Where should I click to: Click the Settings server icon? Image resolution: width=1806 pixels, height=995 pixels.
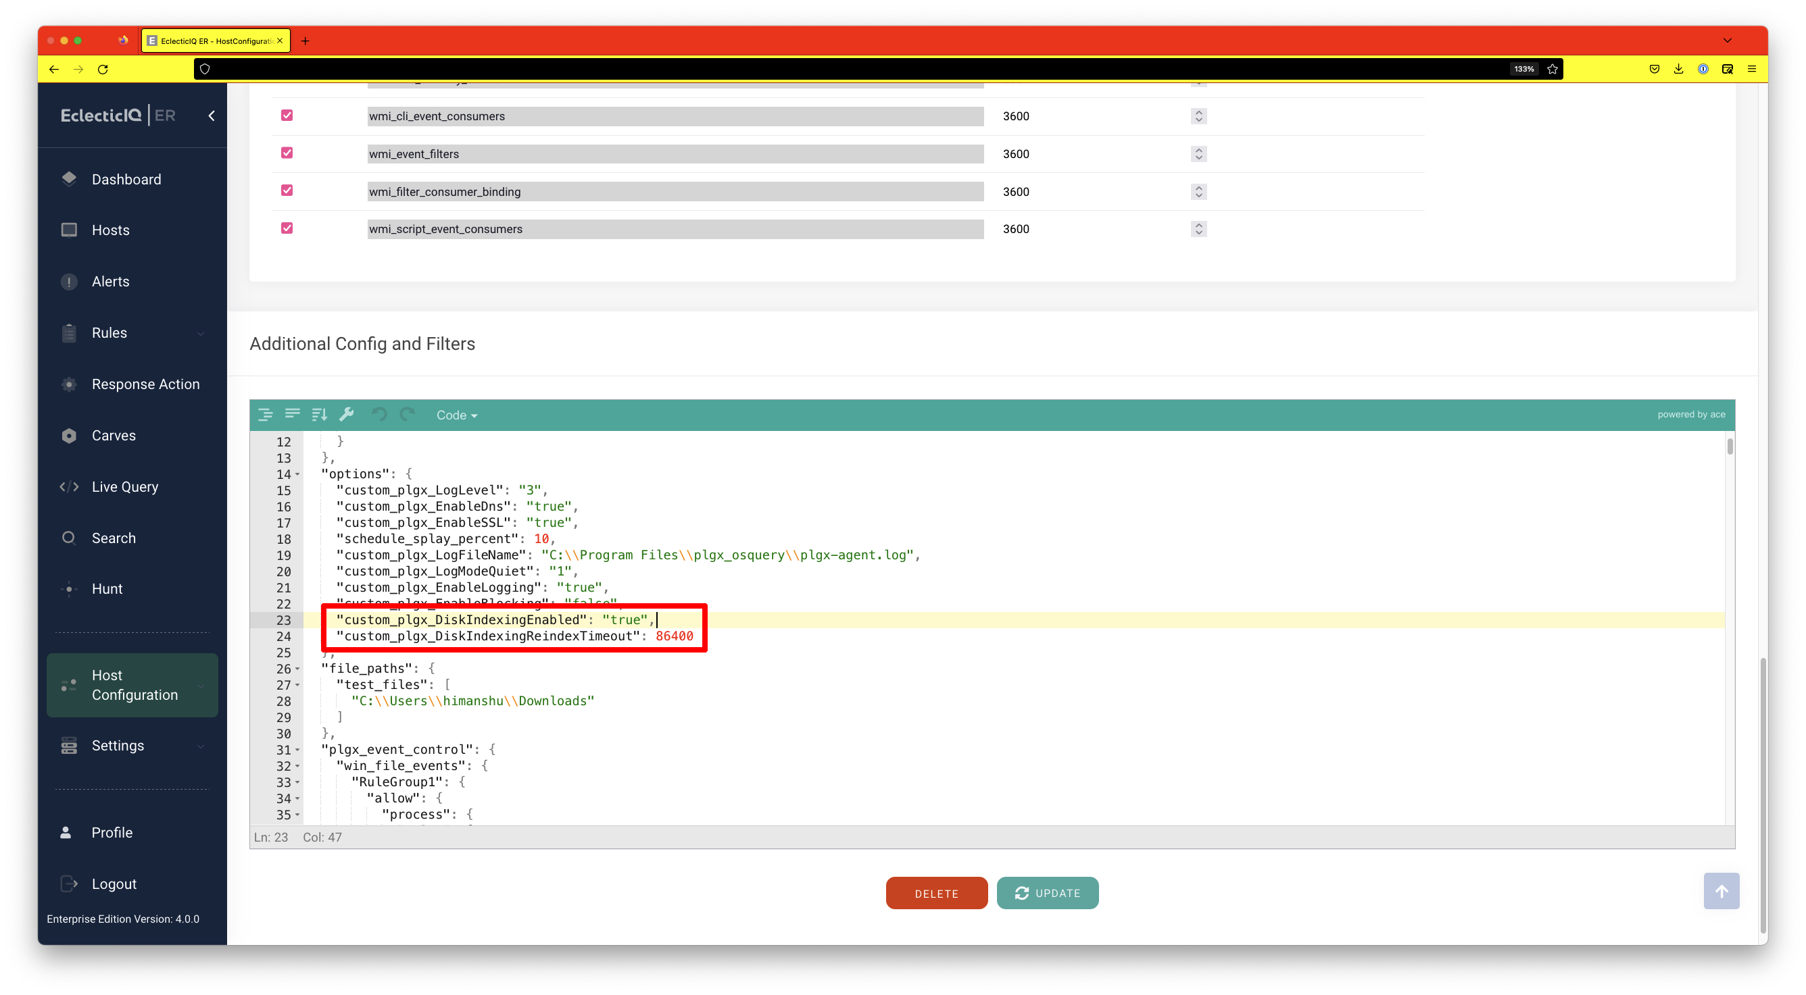[x=69, y=746]
